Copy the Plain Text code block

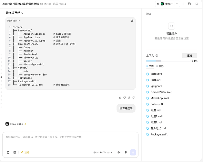click(132, 21)
